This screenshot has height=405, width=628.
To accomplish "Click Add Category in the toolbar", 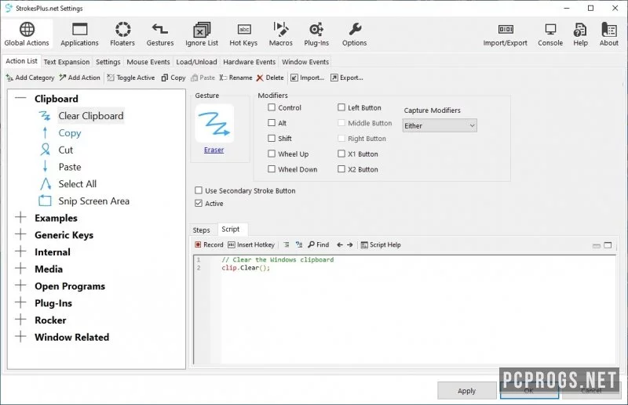I will click(x=30, y=78).
